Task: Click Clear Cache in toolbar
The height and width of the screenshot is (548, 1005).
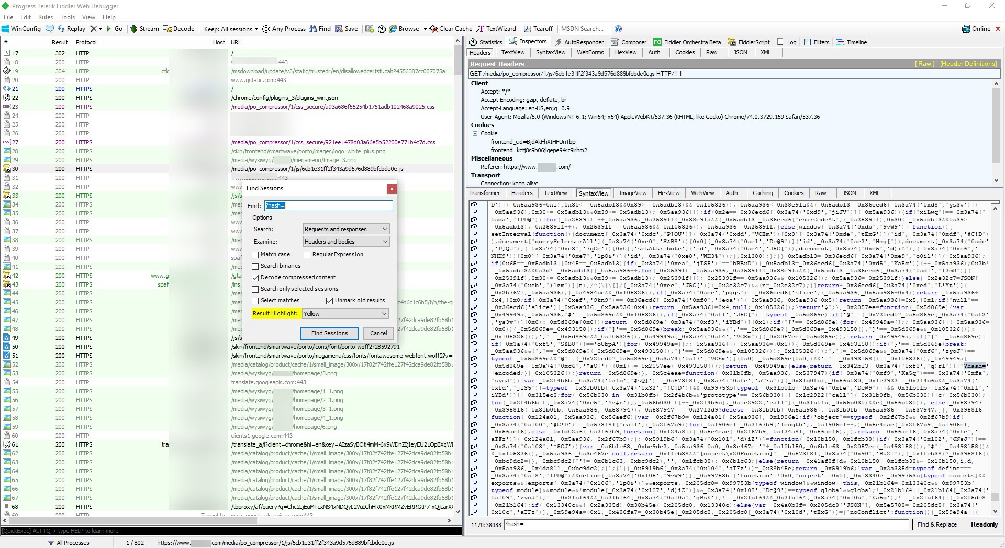Action: pyautogui.click(x=451, y=29)
